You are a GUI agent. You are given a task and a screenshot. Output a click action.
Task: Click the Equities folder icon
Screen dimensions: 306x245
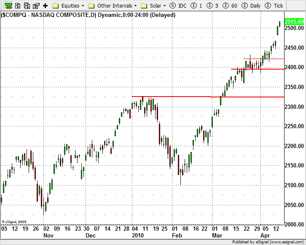coord(56,6)
